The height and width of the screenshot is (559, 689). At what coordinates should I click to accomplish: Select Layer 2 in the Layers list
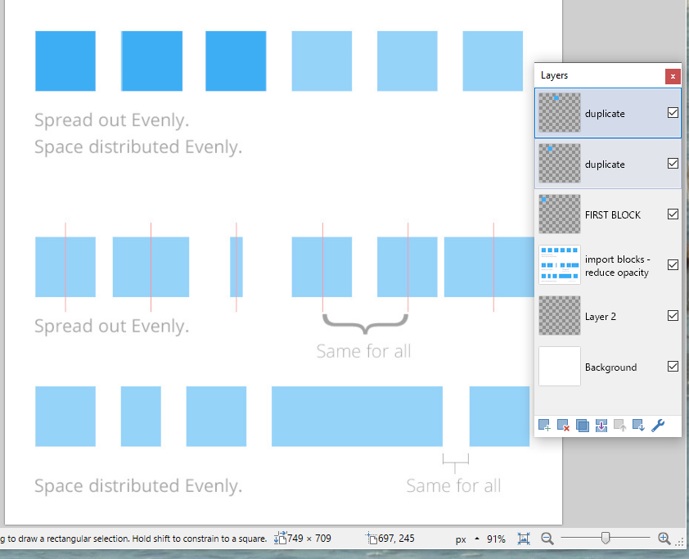click(x=608, y=316)
